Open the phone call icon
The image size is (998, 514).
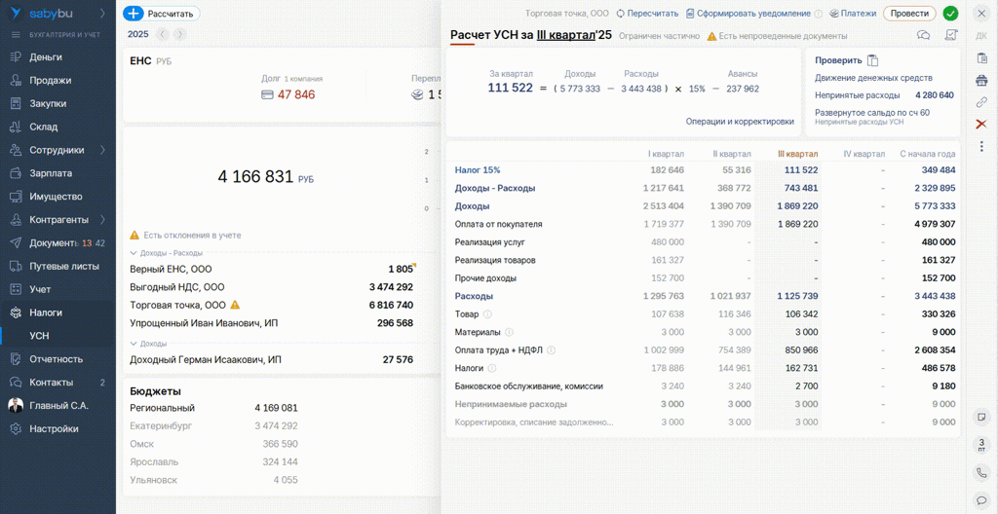(x=981, y=473)
